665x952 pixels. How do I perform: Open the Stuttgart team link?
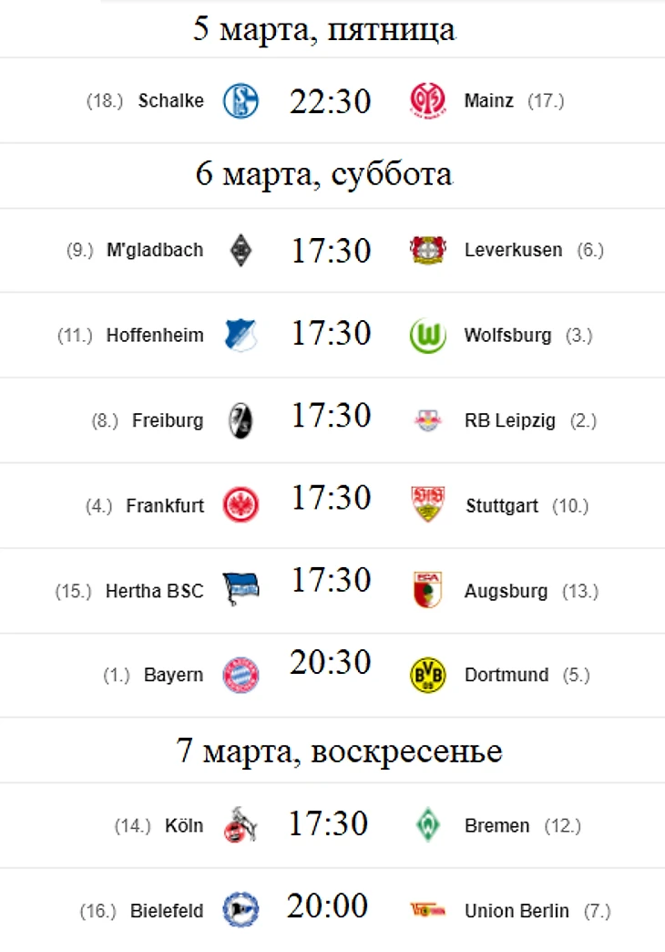502,506
